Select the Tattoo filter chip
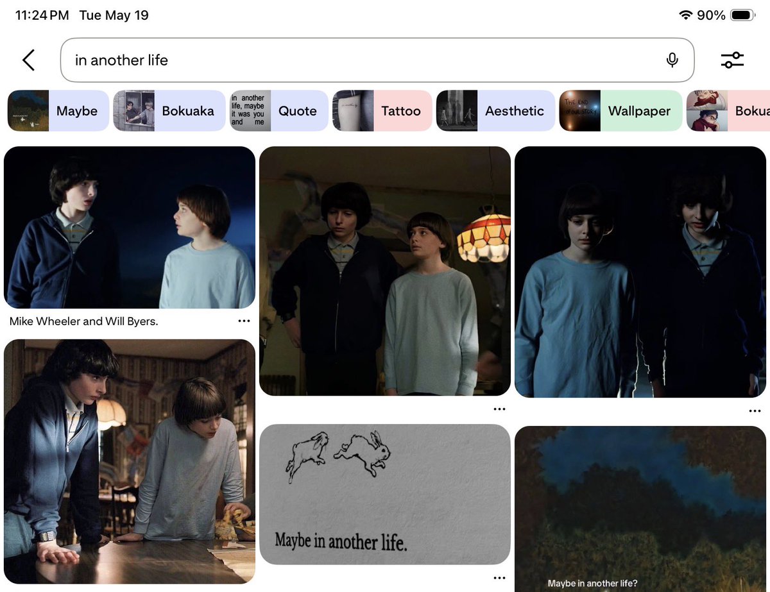Viewport: 770px width, 592px height. tap(382, 111)
